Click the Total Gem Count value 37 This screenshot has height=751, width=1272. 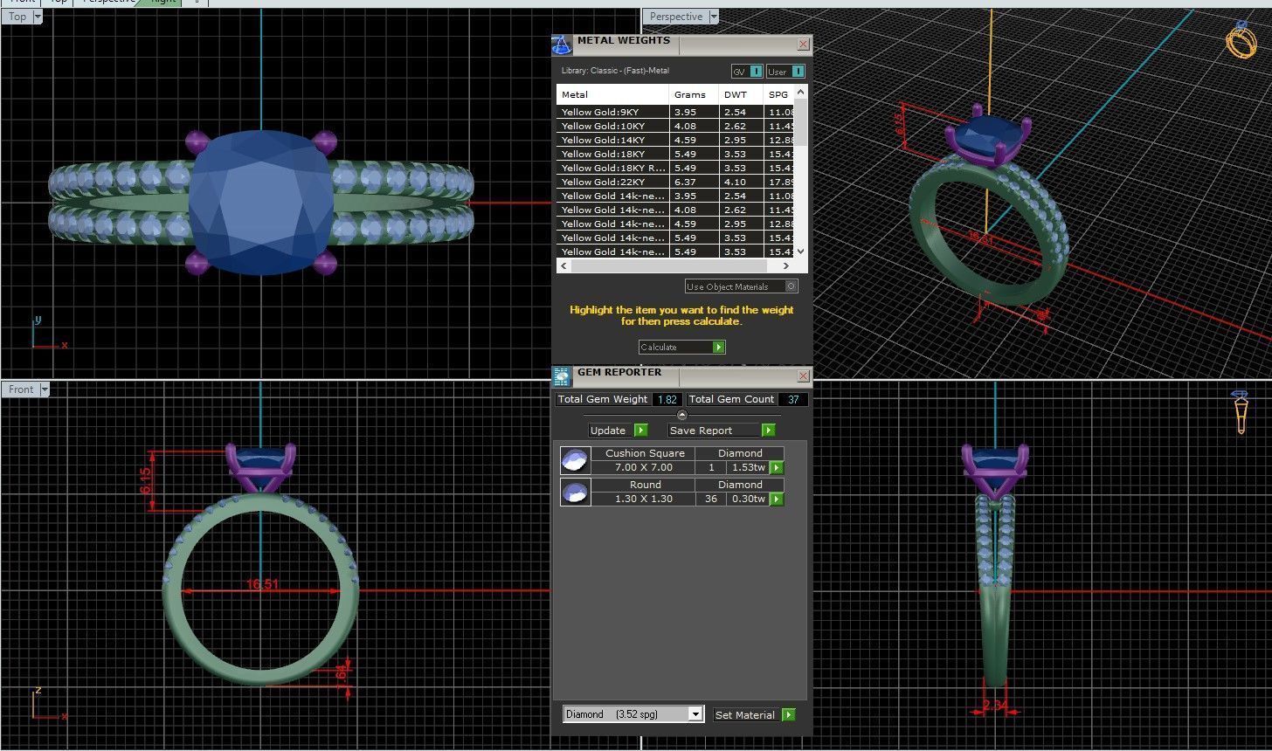[x=793, y=399]
